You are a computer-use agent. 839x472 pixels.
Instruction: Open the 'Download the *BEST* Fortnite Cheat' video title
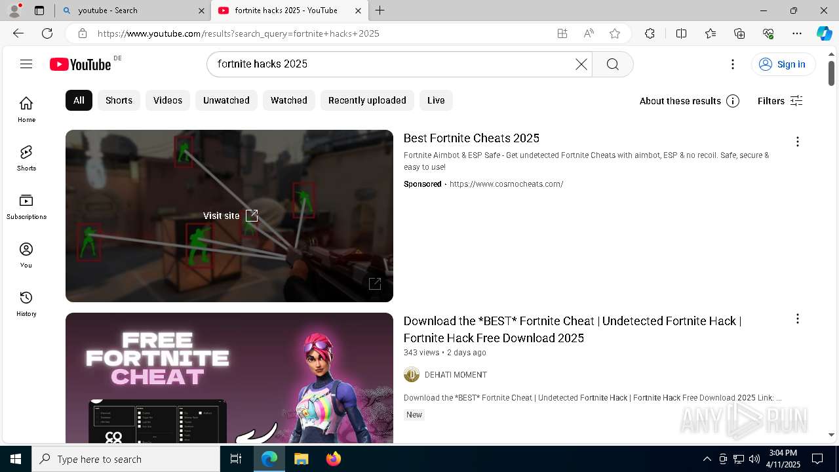572,329
